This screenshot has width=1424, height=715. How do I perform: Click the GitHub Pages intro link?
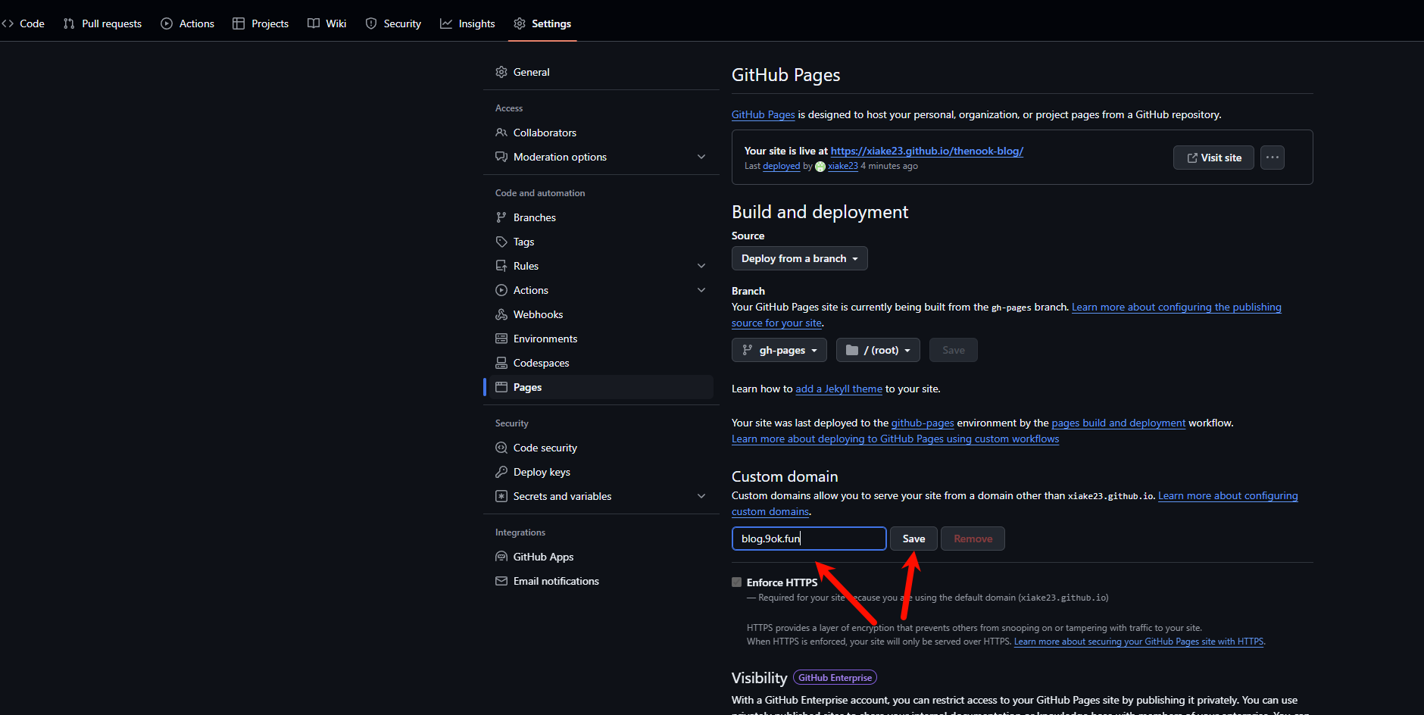point(763,114)
